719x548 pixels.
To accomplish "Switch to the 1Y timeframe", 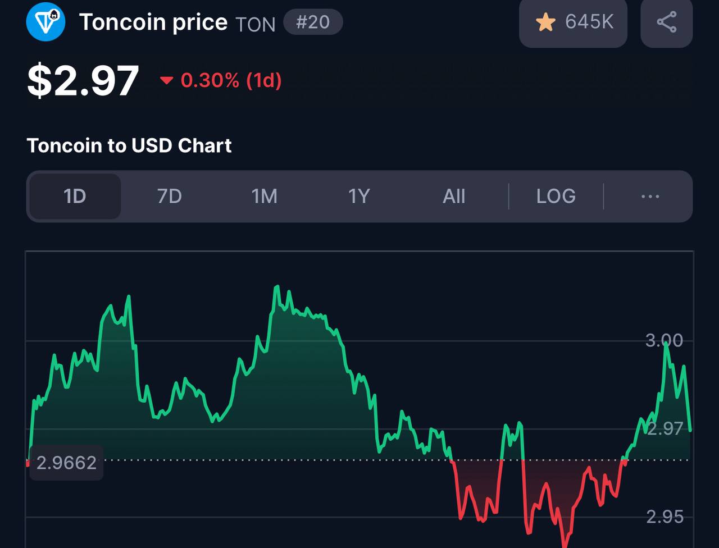I will 359,197.
